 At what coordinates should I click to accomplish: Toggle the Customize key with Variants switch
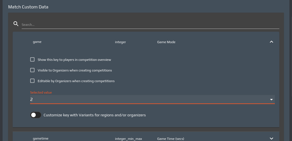pos(36,115)
